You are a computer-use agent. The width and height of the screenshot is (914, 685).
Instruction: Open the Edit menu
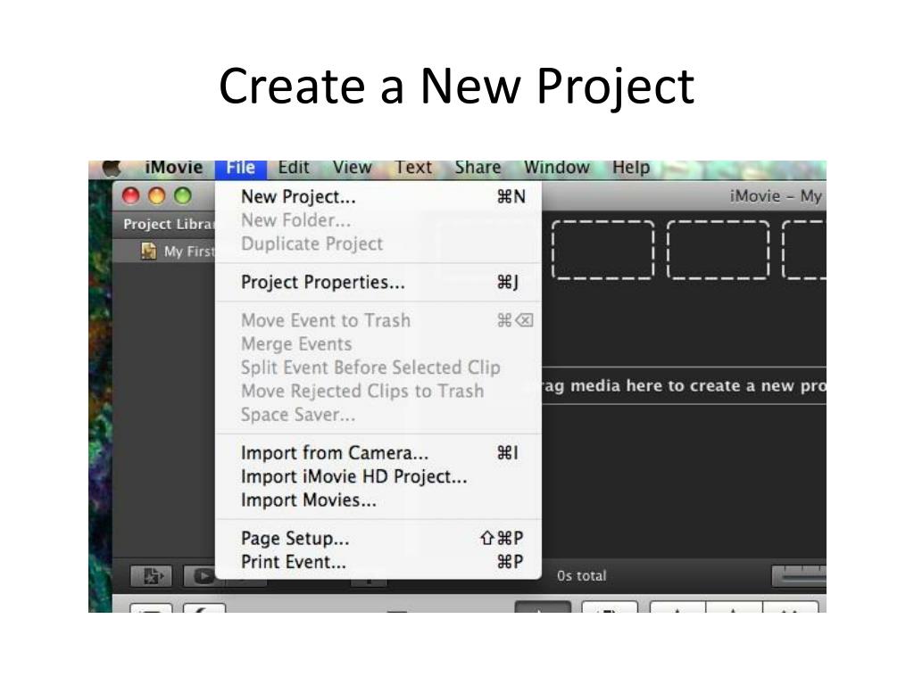[x=293, y=168]
